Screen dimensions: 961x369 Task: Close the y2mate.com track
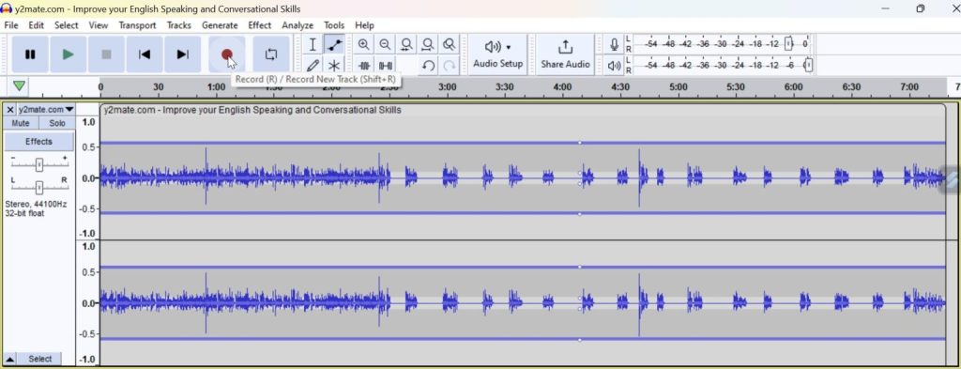tap(9, 110)
